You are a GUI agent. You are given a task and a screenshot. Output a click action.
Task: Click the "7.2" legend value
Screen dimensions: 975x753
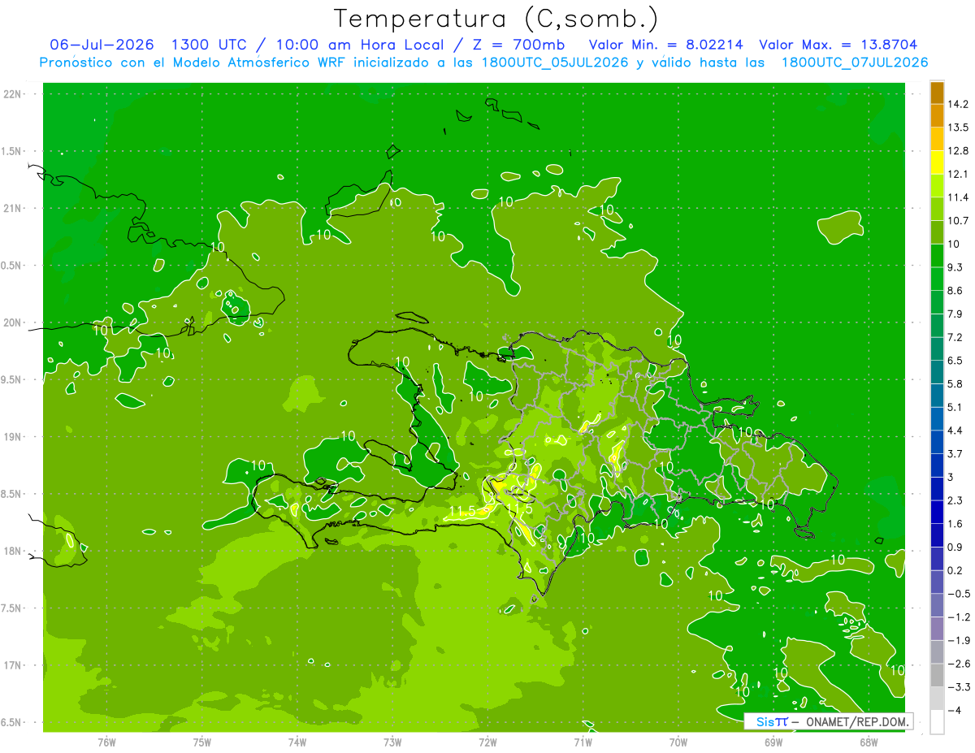click(x=956, y=337)
